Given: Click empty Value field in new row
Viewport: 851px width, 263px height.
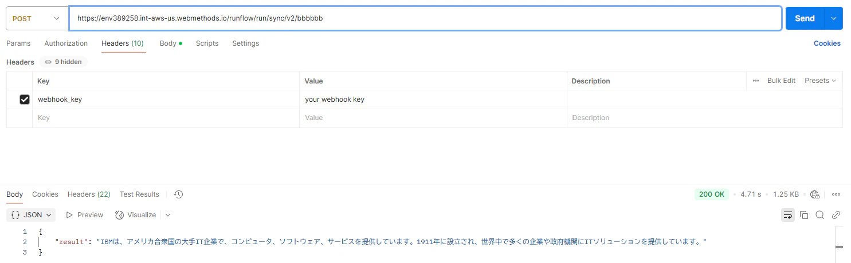Looking at the screenshot, I should click(433, 118).
